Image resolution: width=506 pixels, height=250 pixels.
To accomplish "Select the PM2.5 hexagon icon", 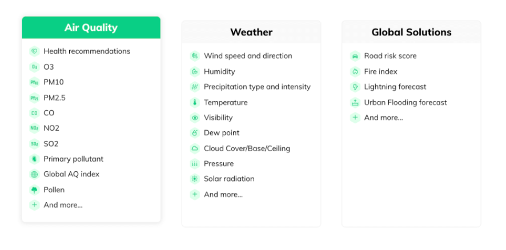I will click(x=34, y=98).
